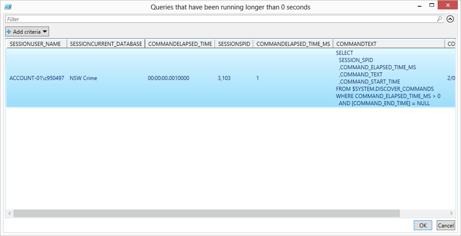Image resolution: width=461 pixels, height=236 pixels.
Task: Dismiss dialog with the Cancel button
Action: (446, 225)
